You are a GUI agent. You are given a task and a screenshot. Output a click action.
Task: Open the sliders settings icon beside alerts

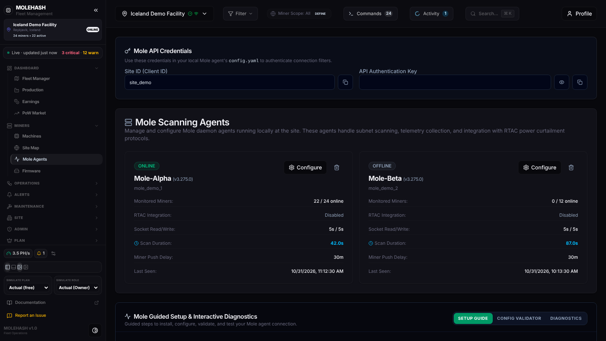53,253
